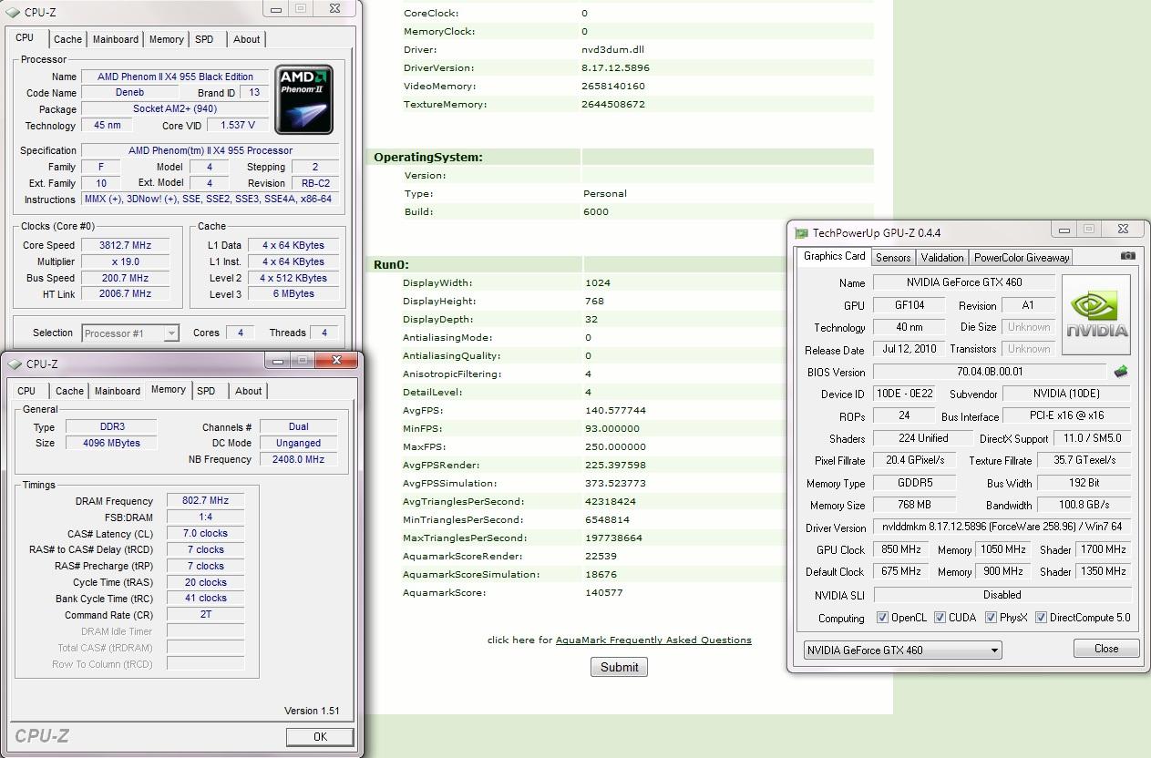The height and width of the screenshot is (758, 1151).
Task: Click the NVIDIA logo in GPU-Z
Action: [1096, 315]
